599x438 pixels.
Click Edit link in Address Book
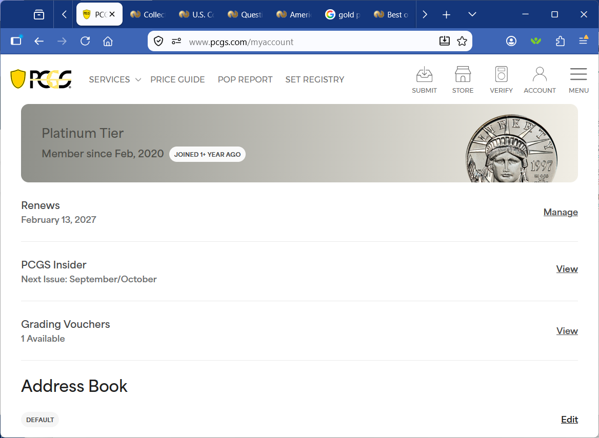[x=569, y=420]
